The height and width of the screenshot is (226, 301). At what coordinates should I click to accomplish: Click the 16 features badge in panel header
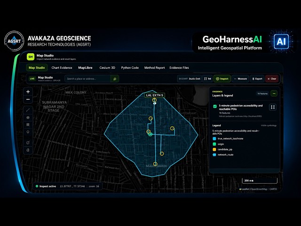click(x=262, y=94)
